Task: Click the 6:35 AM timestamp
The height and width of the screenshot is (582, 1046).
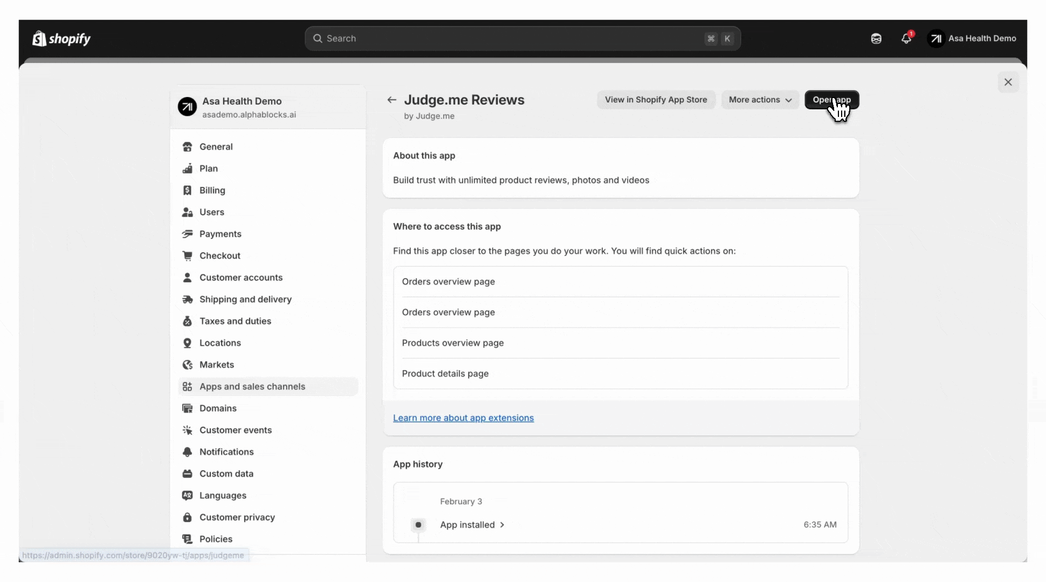Action: pos(820,525)
